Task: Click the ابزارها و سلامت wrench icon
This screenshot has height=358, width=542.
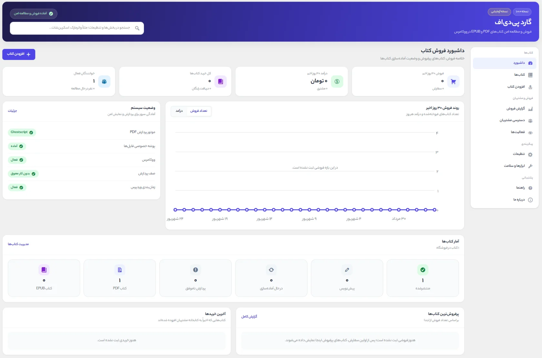Action: point(530,166)
